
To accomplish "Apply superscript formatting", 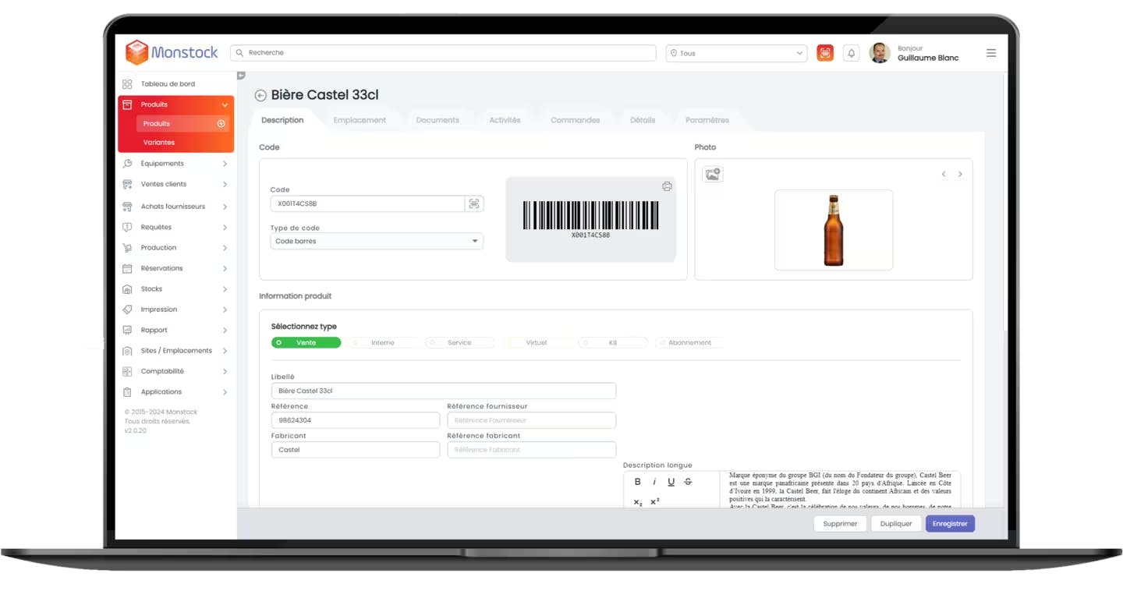I will pyautogui.click(x=654, y=501).
